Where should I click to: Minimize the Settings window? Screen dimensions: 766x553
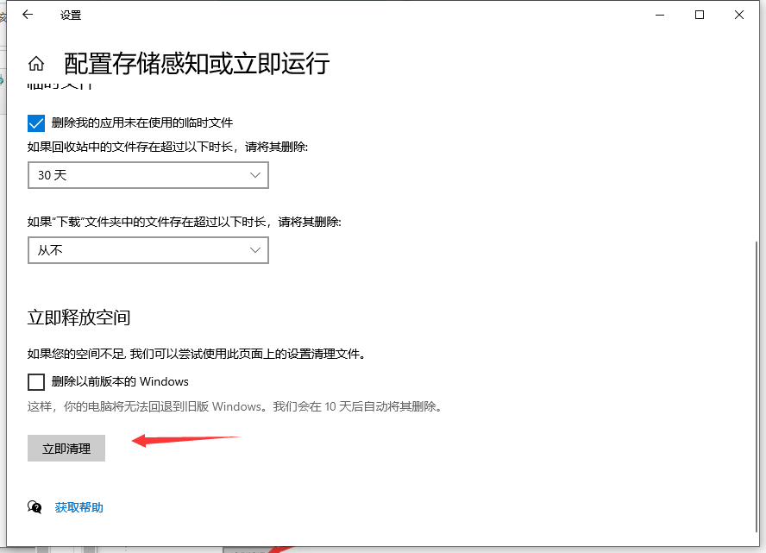pos(659,15)
